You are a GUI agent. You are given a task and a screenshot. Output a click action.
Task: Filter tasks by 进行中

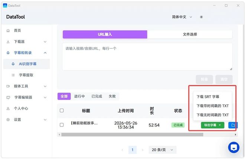(79, 96)
